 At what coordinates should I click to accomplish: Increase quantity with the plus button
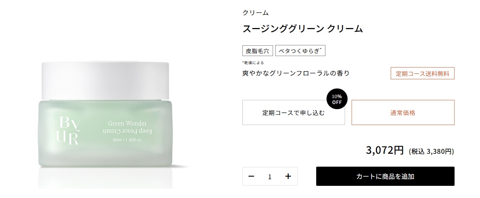point(288,176)
